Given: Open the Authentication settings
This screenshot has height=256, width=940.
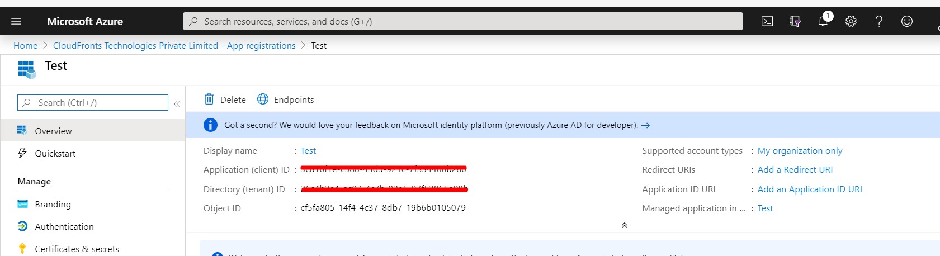Looking at the screenshot, I should (x=64, y=226).
